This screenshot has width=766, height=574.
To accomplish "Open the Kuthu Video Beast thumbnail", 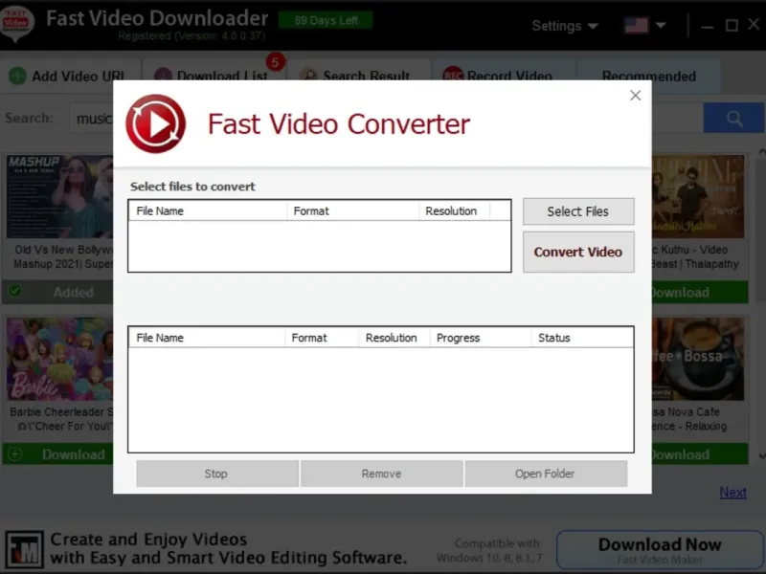I will 698,196.
